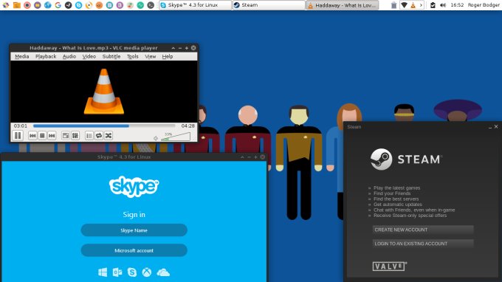This screenshot has width=502, height=282.
Task: Open the clipboard task tray icon
Action: [x=433, y=5]
